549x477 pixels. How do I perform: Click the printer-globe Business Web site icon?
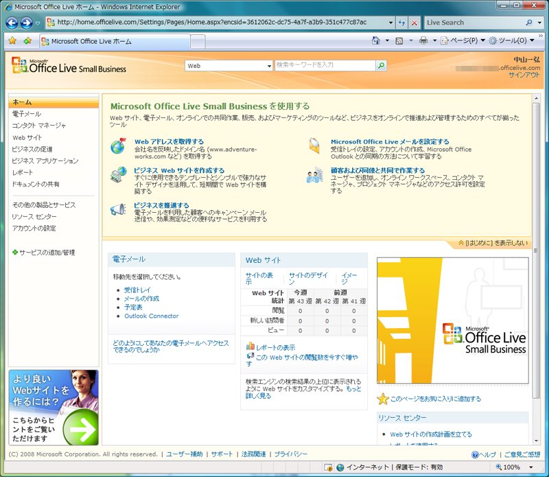tap(118, 174)
